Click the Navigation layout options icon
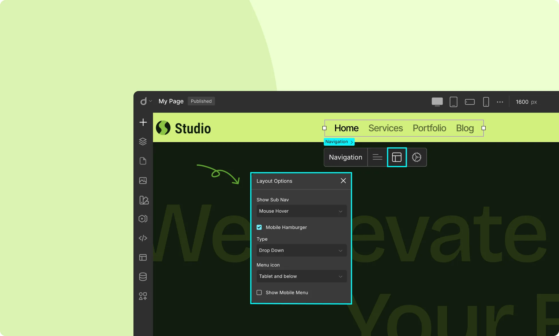The image size is (559, 336). (397, 157)
